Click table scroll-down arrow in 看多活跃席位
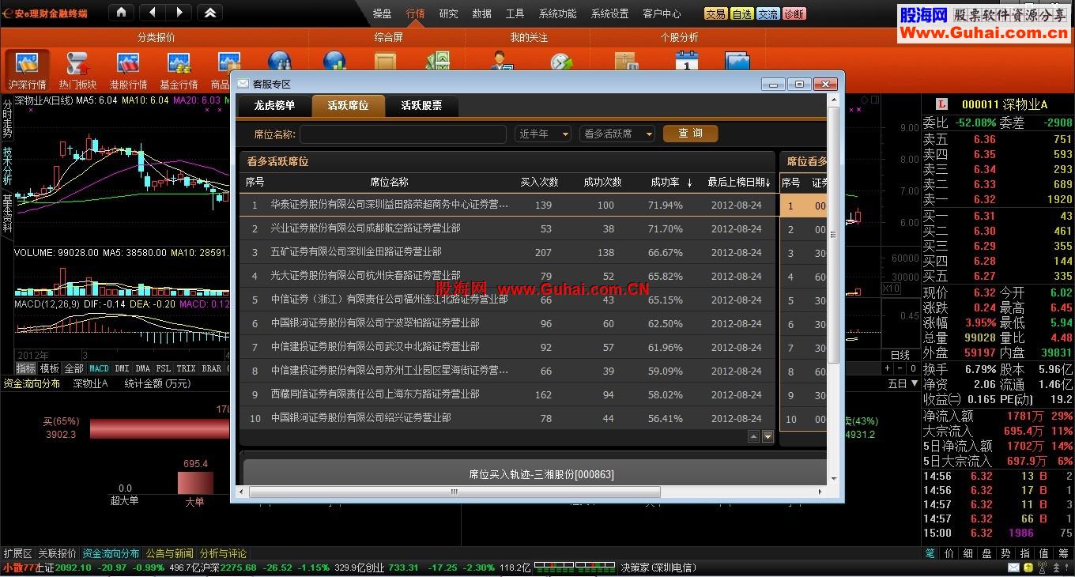Viewport: 1075px width, 577px height. pyautogui.click(x=768, y=436)
